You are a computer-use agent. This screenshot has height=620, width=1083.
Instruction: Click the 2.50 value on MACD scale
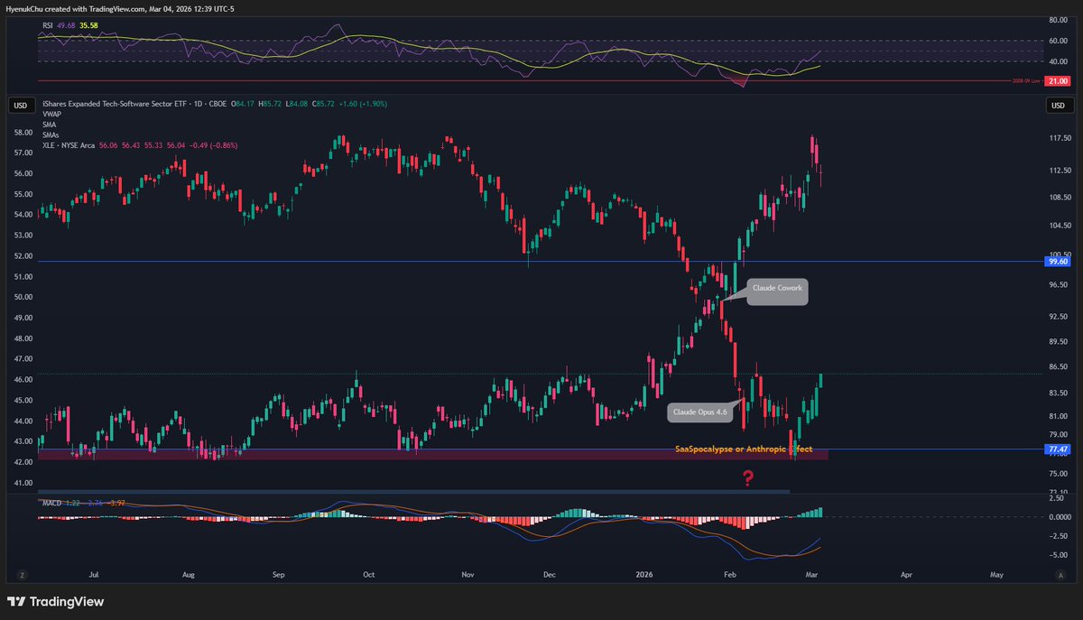(x=1058, y=498)
